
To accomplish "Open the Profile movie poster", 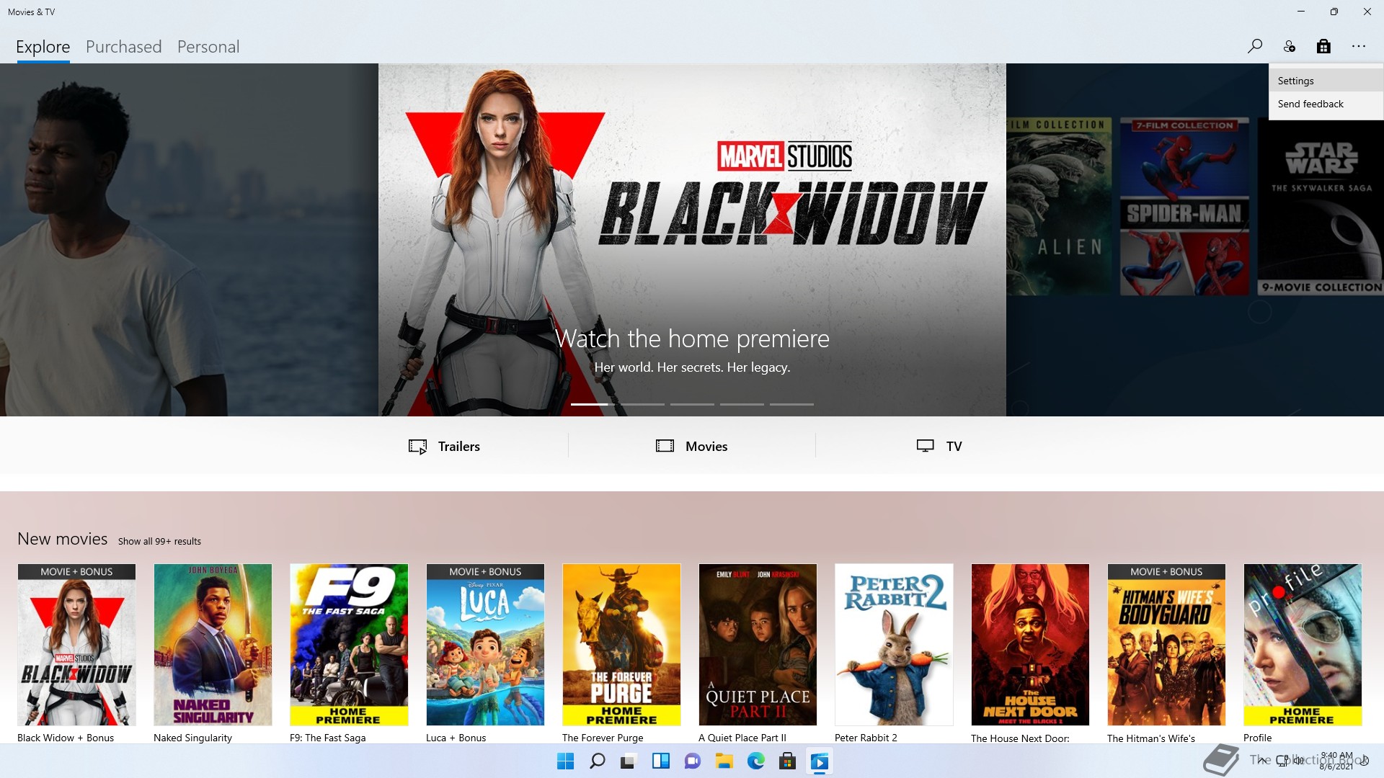I will point(1303,645).
